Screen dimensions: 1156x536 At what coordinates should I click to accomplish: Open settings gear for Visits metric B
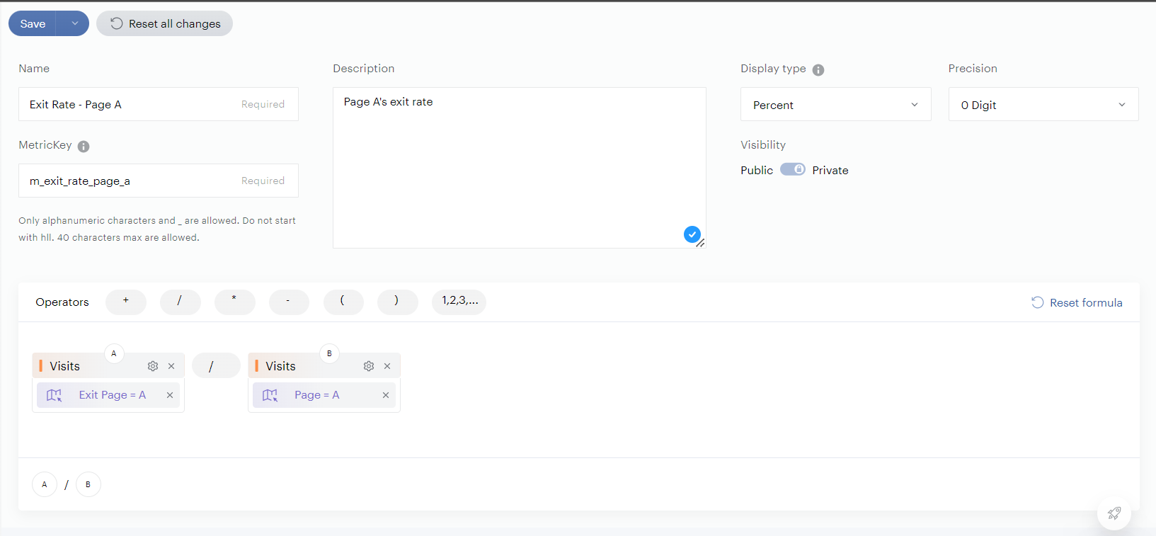coord(369,366)
